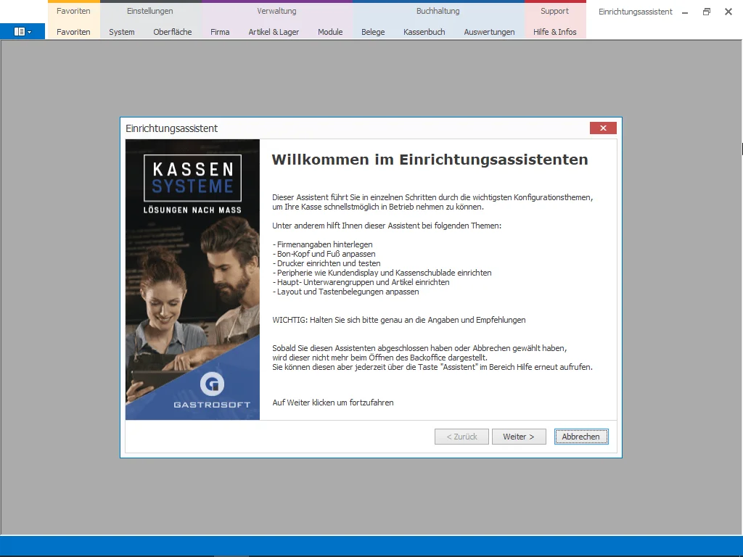Switch to the Favoriten ribbon tab

click(x=73, y=11)
